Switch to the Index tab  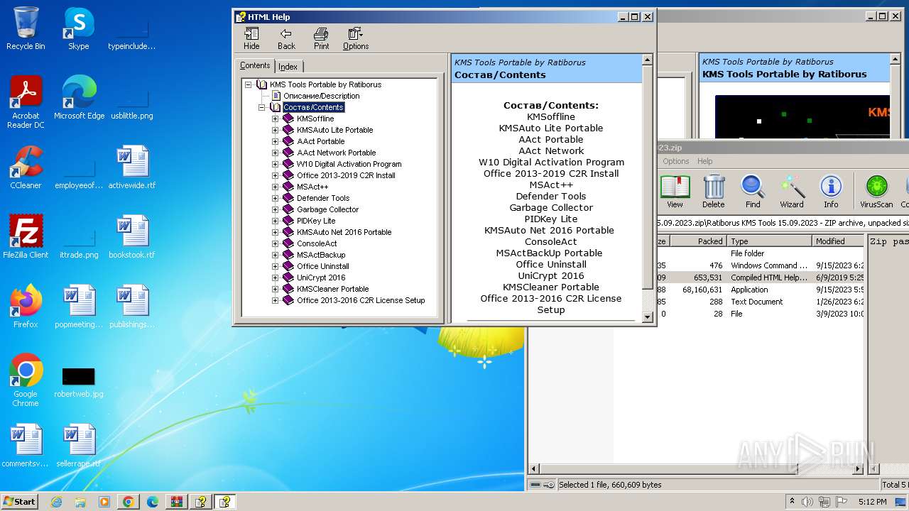[288, 67]
